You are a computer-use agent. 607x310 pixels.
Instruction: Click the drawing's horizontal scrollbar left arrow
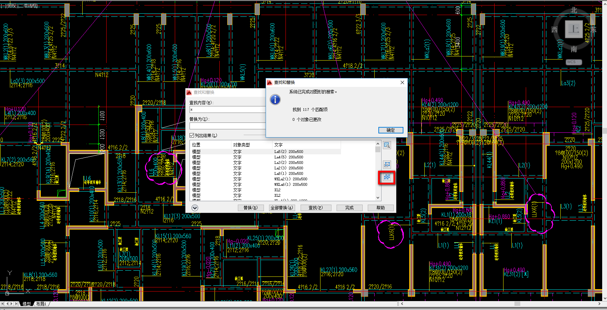click(x=402, y=303)
